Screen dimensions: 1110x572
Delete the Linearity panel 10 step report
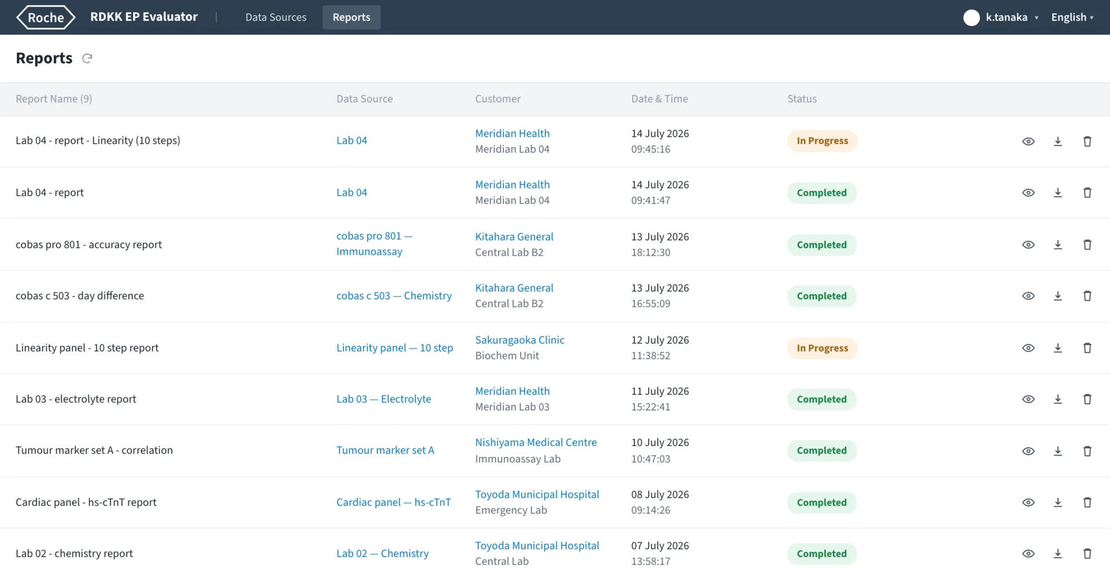(1087, 348)
